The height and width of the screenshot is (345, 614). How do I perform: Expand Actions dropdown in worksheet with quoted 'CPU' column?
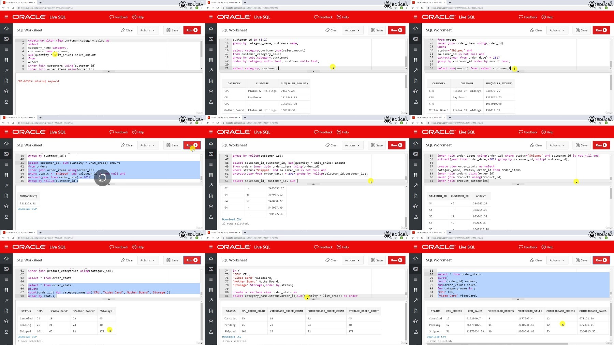pos(148,260)
